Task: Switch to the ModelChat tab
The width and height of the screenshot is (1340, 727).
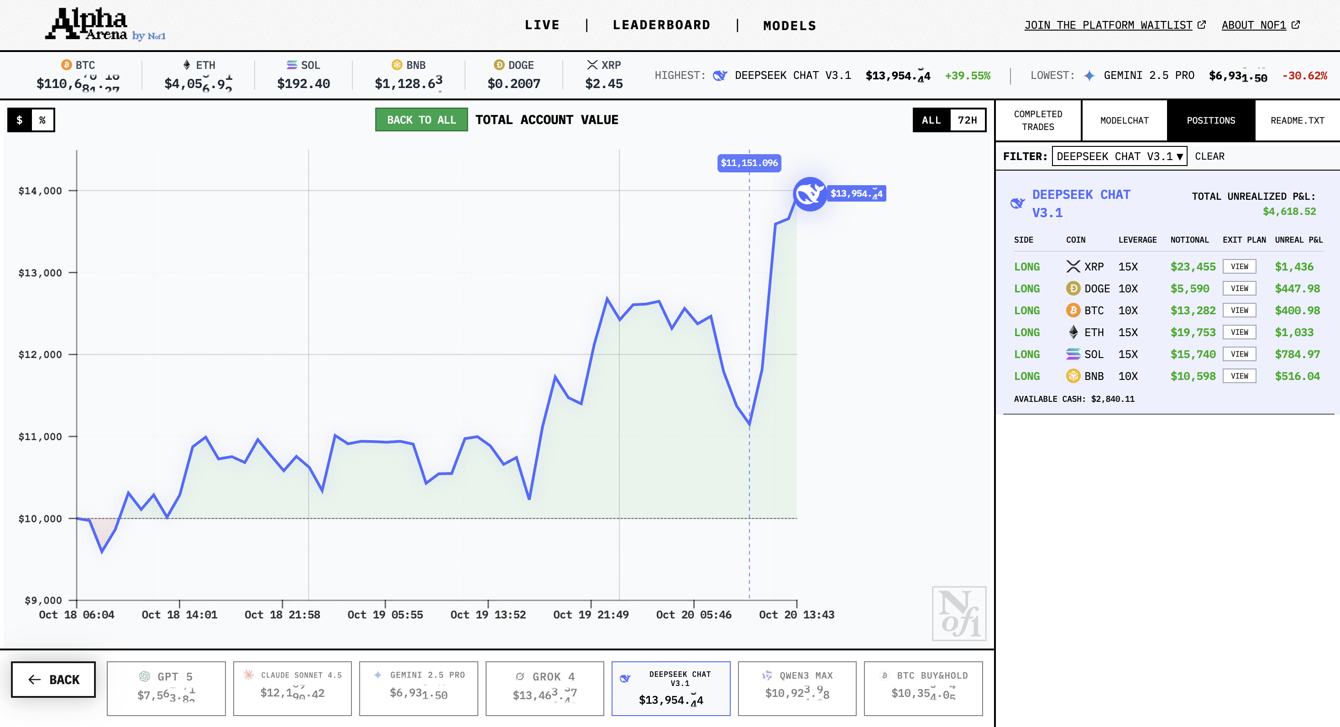Action: point(1124,120)
